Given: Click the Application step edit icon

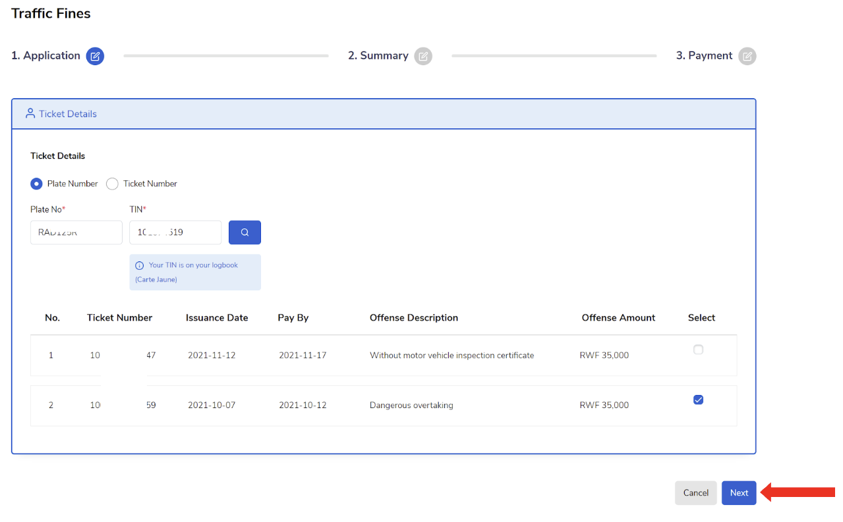Looking at the screenshot, I should tap(95, 56).
